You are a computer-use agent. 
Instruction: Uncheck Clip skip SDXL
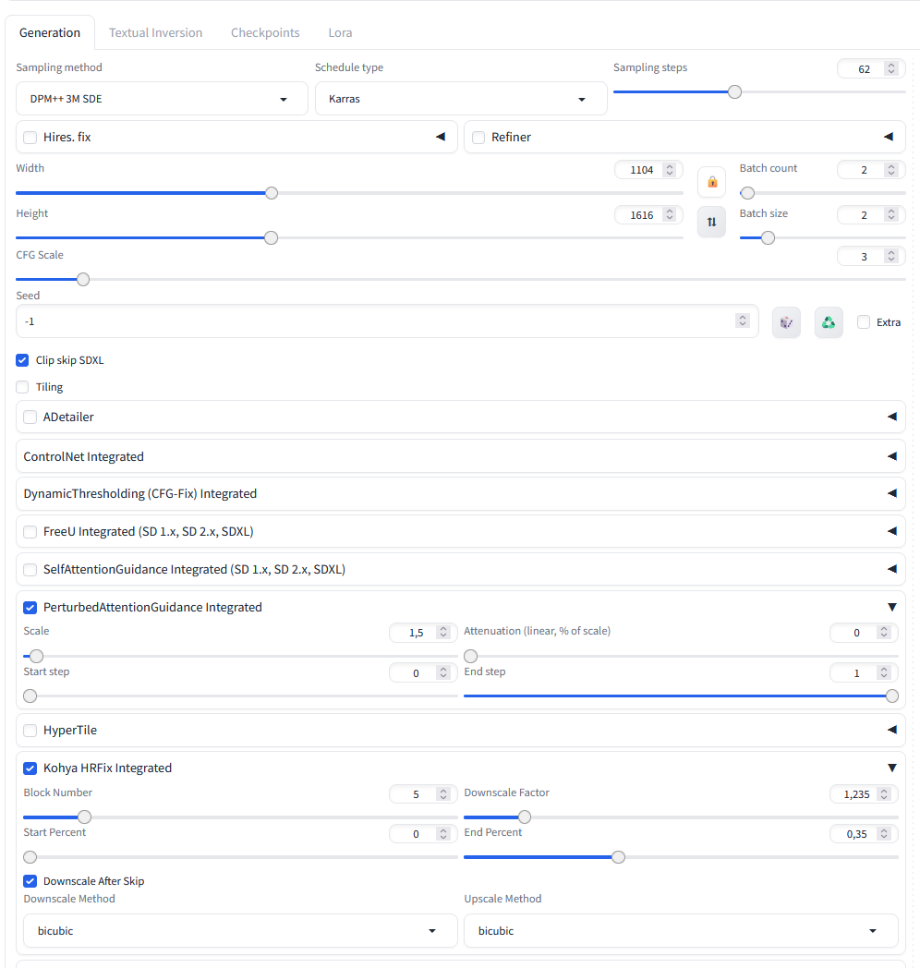click(22, 360)
